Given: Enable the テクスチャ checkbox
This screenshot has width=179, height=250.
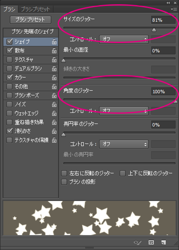Looking at the screenshot, I should (9, 60).
